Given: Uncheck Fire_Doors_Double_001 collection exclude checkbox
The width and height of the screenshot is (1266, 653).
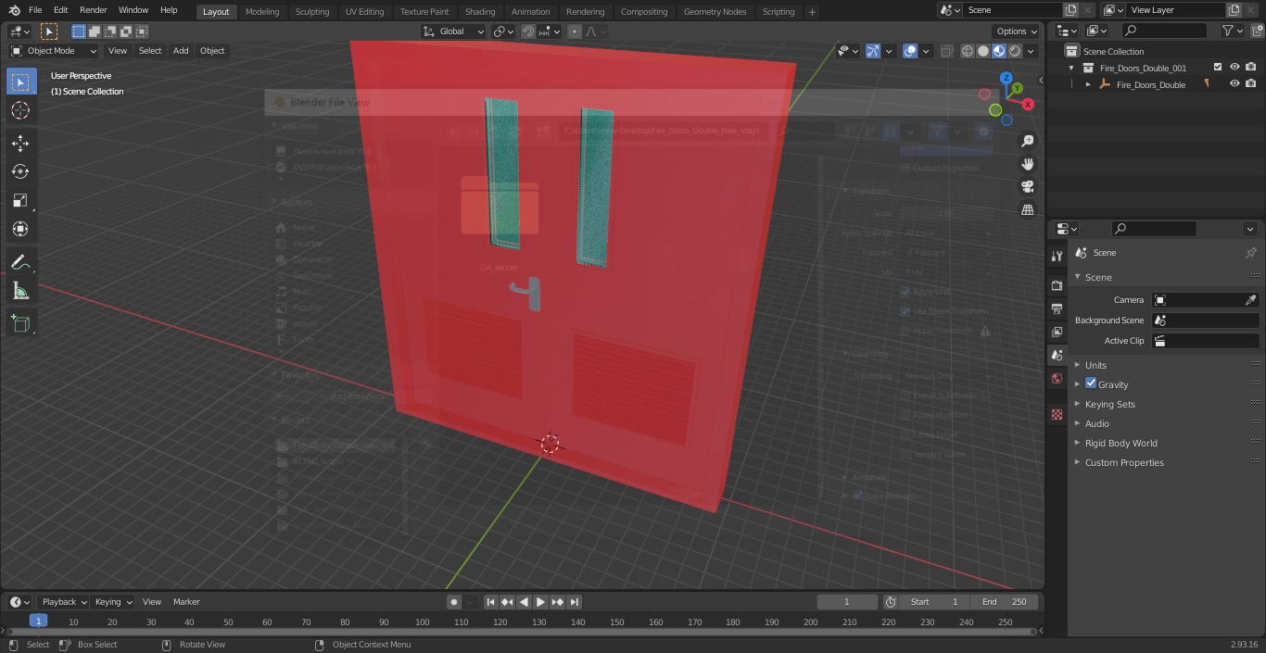Looking at the screenshot, I should [1218, 68].
